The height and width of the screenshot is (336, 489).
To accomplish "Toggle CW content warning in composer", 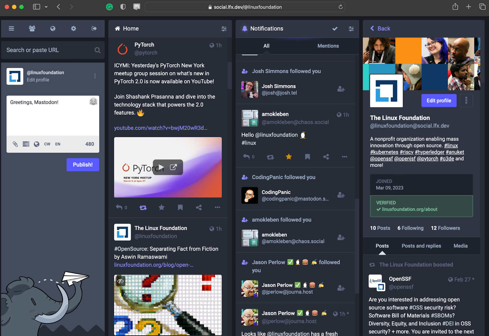I will [47, 144].
